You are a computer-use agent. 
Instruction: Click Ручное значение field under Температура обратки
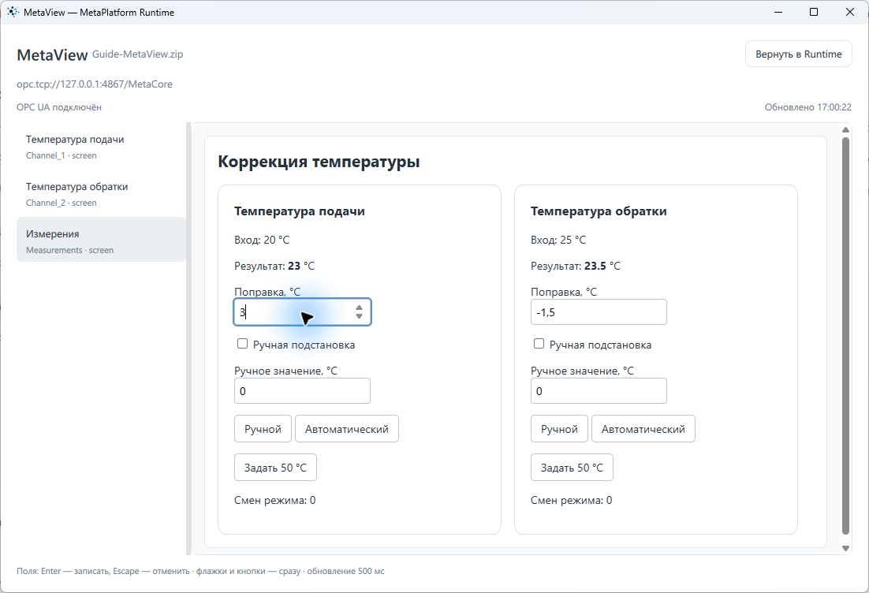pyautogui.click(x=599, y=390)
